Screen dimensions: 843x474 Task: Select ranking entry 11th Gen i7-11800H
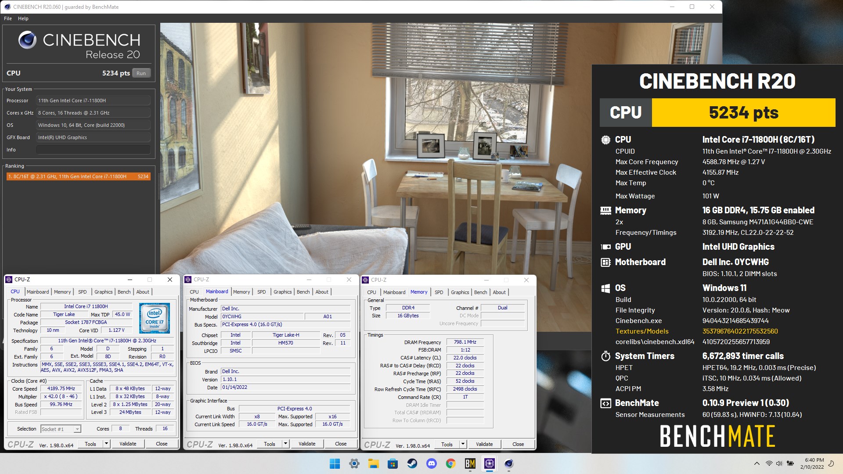click(x=79, y=176)
